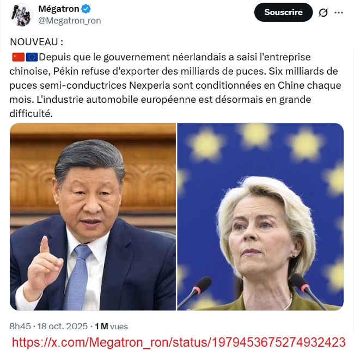Click the 18 oct. 2025 date

[62, 326]
